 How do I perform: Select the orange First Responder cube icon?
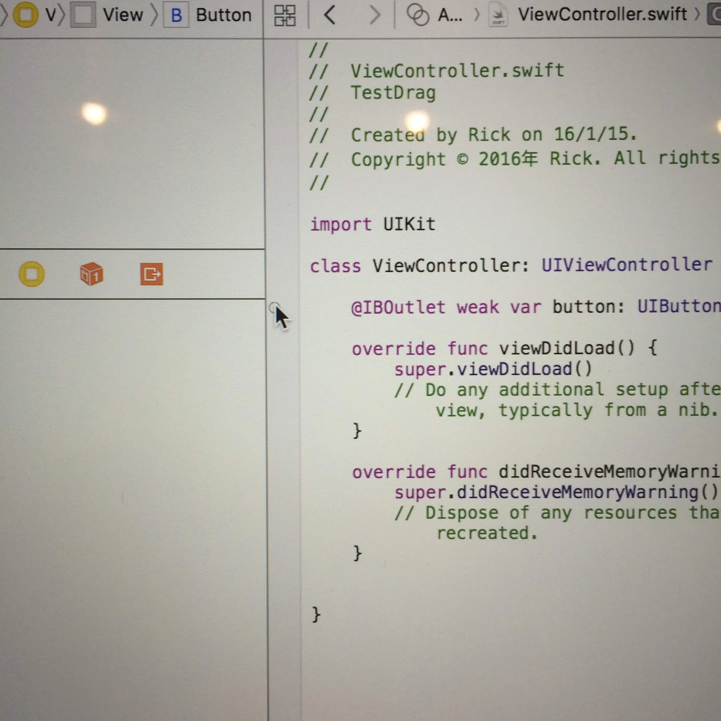click(x=91, y=274)
